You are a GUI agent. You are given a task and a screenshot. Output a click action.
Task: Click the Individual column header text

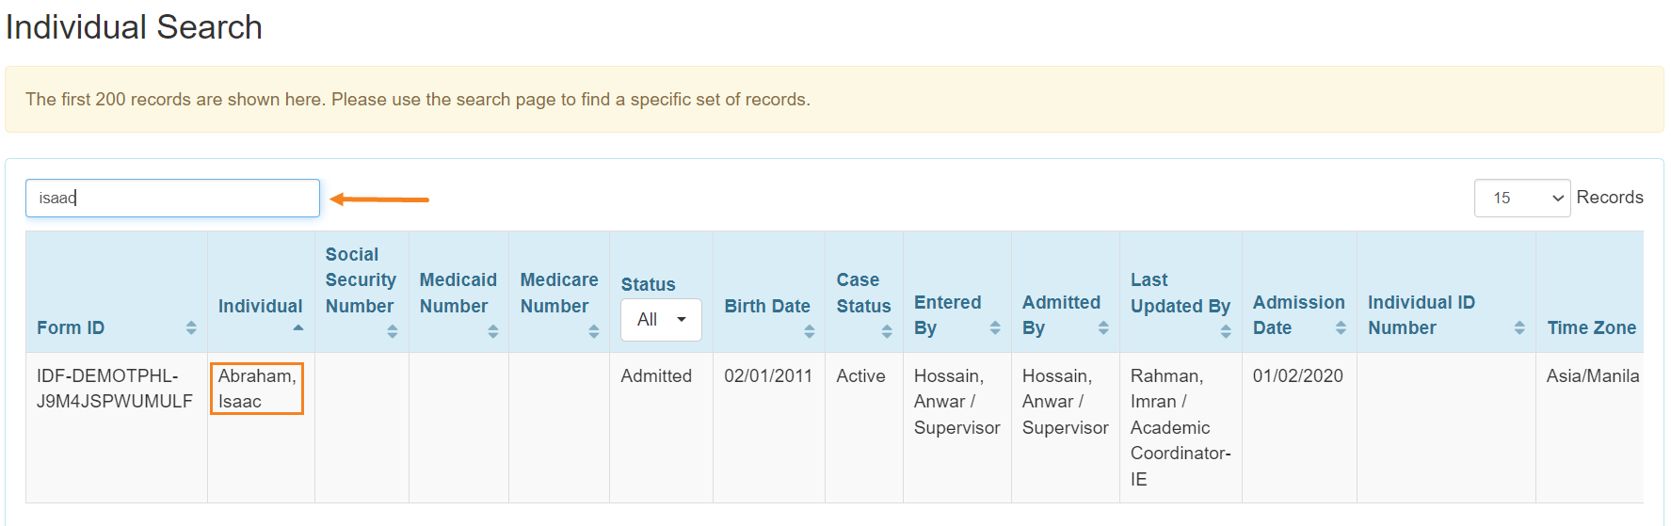261,306
